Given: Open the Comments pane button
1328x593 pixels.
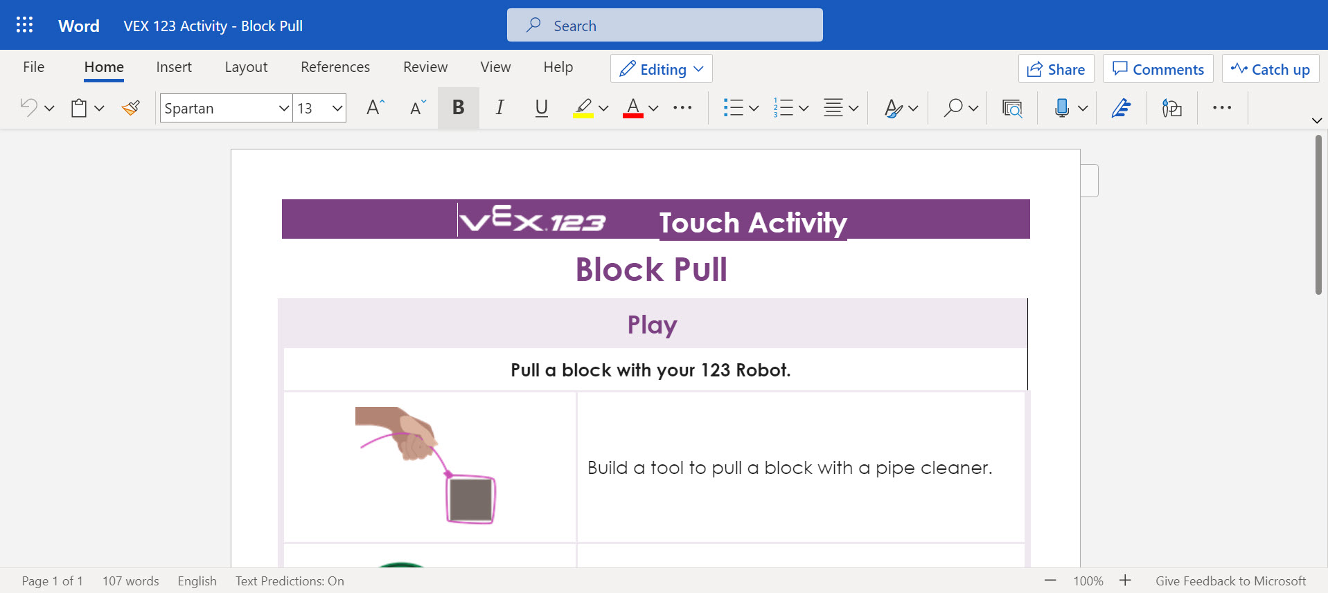Looking at the screenshot, I should [x=1158, y=69].
